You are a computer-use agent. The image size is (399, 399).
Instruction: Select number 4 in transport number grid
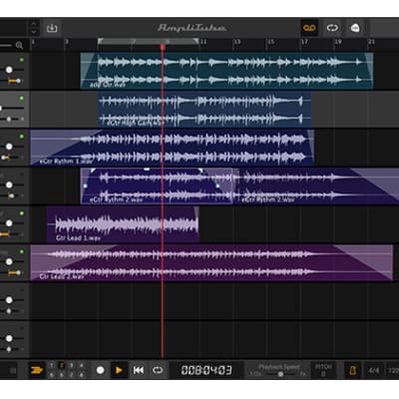click(x=81, y=365)
